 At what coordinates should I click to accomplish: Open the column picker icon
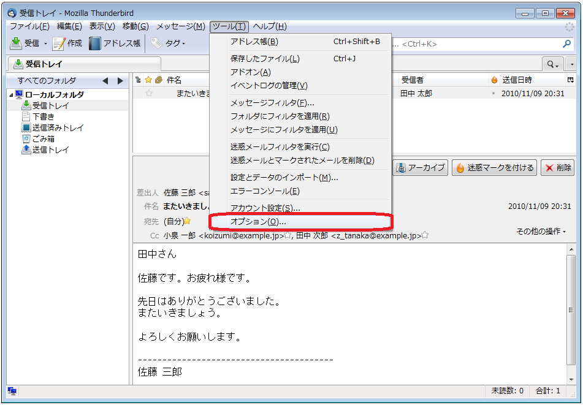(571, 80)
